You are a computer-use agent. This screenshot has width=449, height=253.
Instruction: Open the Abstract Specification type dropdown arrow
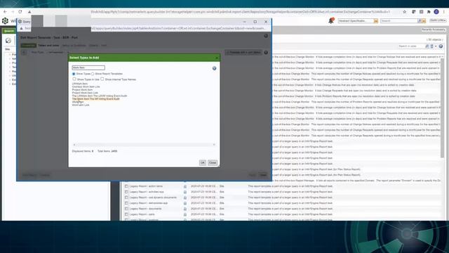coord(376,21)
